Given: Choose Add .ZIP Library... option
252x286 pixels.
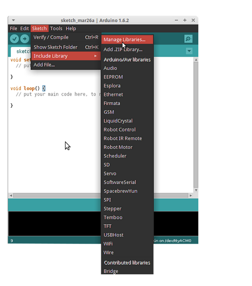Looking at the screenshot, I should point(127,50).
